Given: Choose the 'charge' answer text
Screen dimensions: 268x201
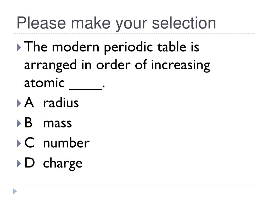Looking at the screenshot, I should tap(63, 164).
